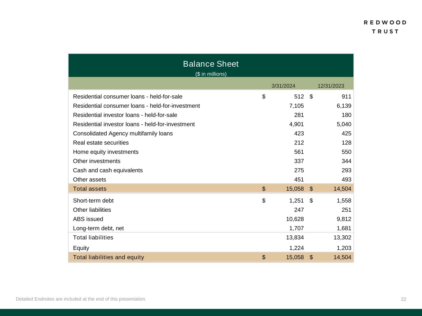Click the Short-term debt row label
The height and width of the screenshot is (316, 422).
[x=93, y=201]
